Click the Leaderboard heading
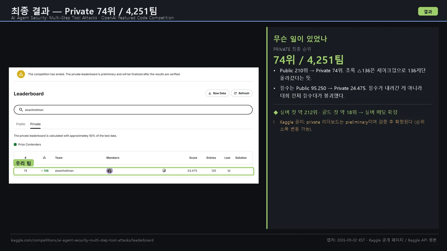 29,94
